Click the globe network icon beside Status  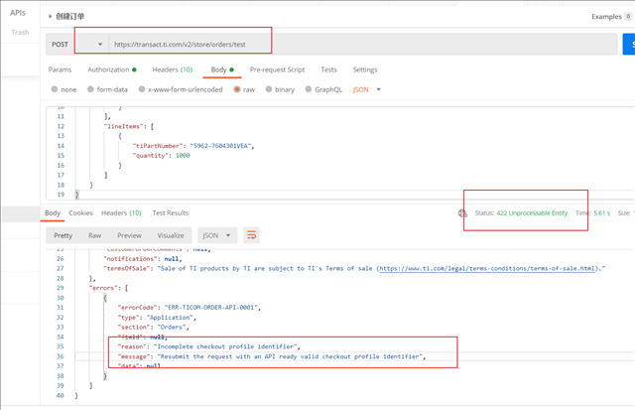tap(462, 213)
